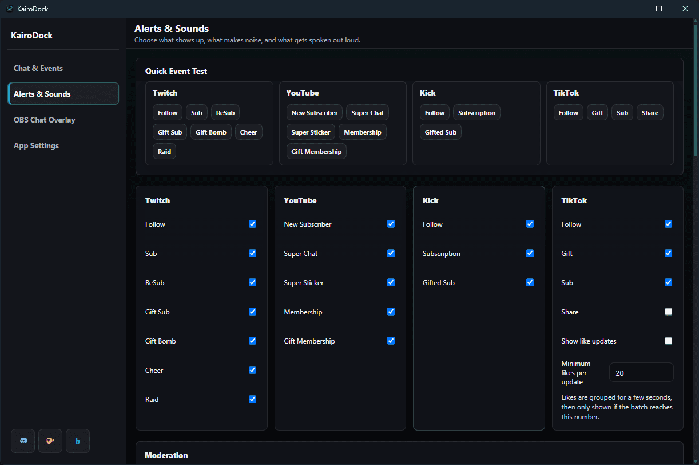Disable Twitch ReSub alerts
699x465 pixels.
252,282
